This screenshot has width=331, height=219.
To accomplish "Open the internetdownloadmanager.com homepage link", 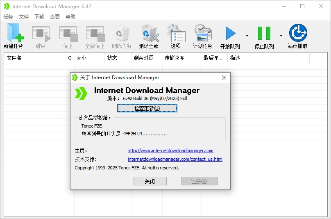I will (170, 151).
